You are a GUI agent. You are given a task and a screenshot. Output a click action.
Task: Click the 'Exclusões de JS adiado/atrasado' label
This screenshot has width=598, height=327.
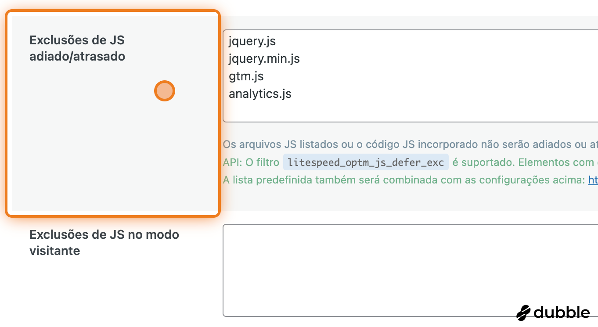(x=77, y=48)
